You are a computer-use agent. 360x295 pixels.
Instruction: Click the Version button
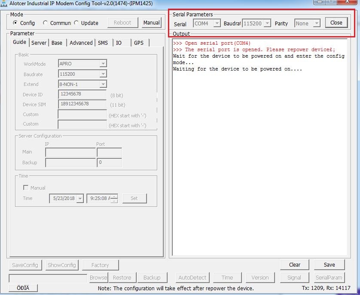coord(260,277)
